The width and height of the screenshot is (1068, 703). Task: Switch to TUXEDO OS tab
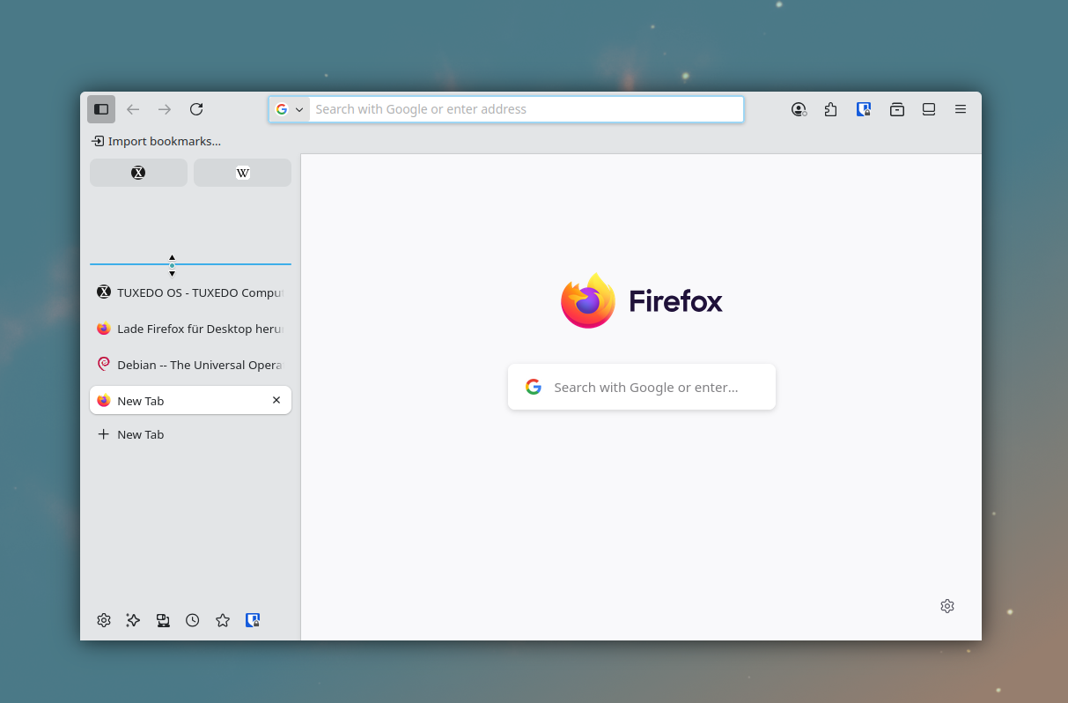190,292
